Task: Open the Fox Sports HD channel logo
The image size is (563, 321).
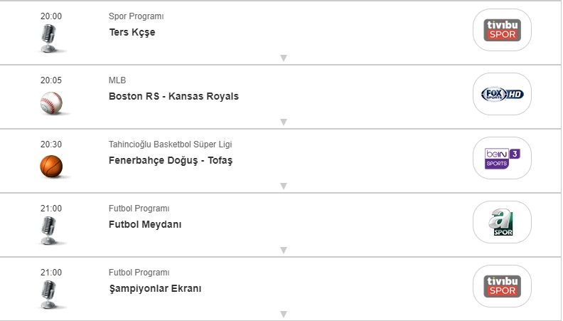Action: pos(502,94)
